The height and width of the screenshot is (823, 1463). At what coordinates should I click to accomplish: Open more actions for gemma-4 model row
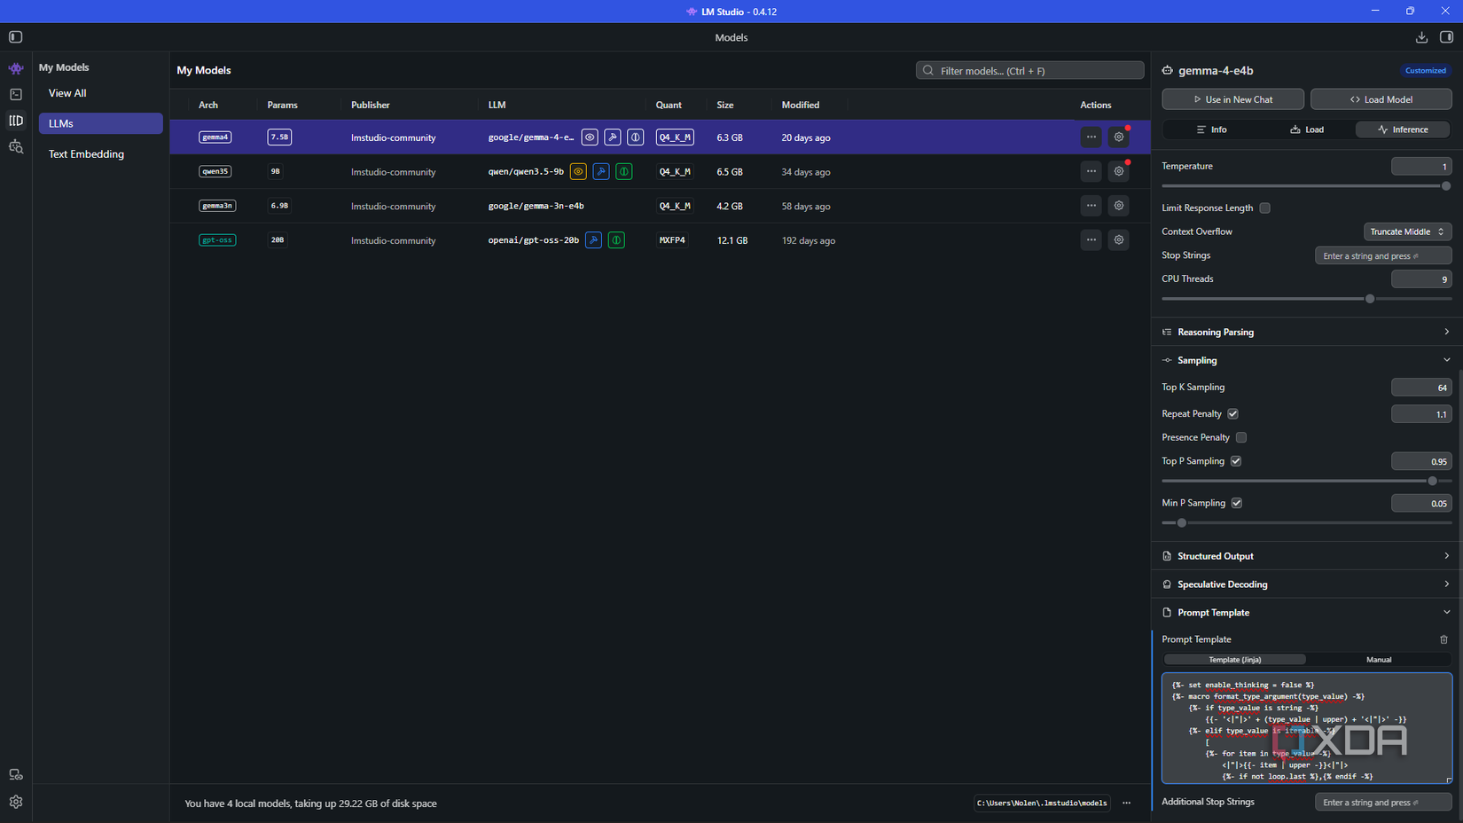(x=1091, y=137)
